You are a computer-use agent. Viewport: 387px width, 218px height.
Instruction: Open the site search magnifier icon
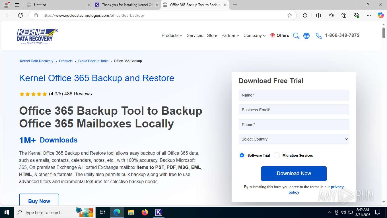coord(296,35)
